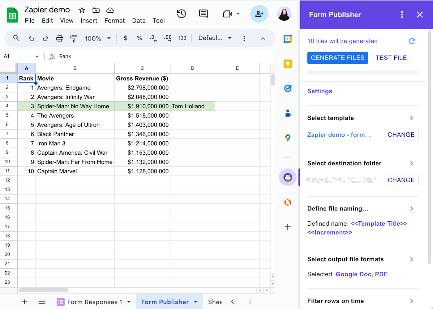Screen dimensions: 433x309
Task: Open the View menu
Action: point(67,21)
